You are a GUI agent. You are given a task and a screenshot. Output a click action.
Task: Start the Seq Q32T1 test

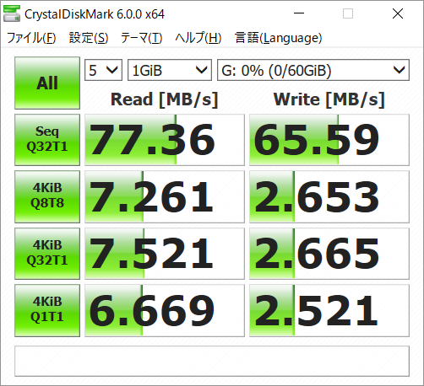click(x=47, y=140)
